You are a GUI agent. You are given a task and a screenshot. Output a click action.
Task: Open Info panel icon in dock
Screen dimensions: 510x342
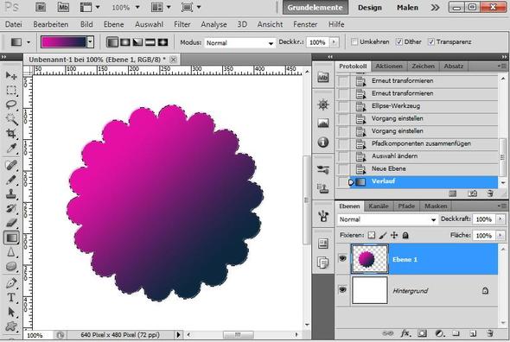coord(323,142)
